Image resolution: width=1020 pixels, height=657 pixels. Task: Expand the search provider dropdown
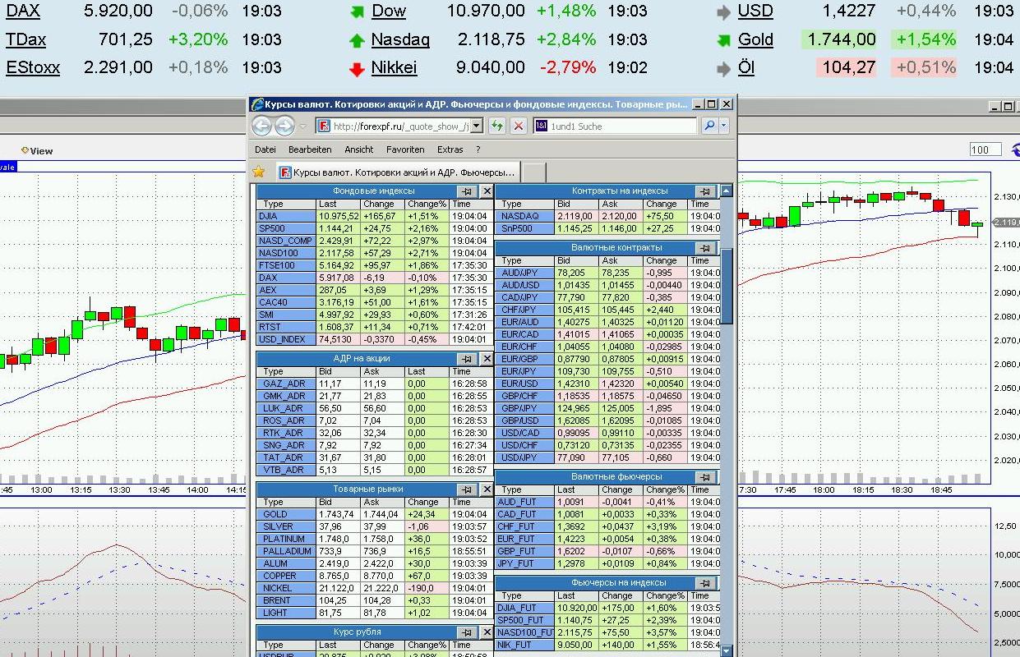coord(724,126)
